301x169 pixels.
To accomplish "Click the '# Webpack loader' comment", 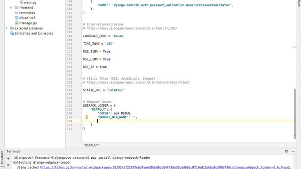I will (97, 102).
